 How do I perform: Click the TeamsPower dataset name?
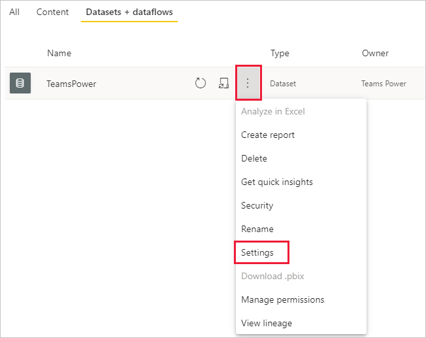tap(71, 84)
